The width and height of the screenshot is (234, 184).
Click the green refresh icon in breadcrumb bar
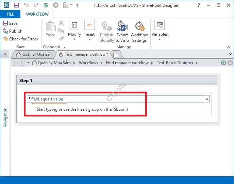click(x=223, y=63)
